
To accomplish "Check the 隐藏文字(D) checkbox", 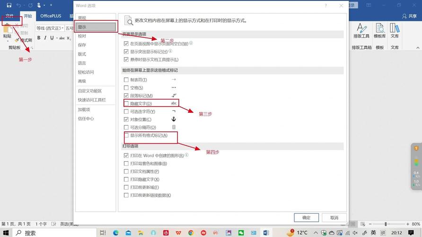I will pos(126,103).
